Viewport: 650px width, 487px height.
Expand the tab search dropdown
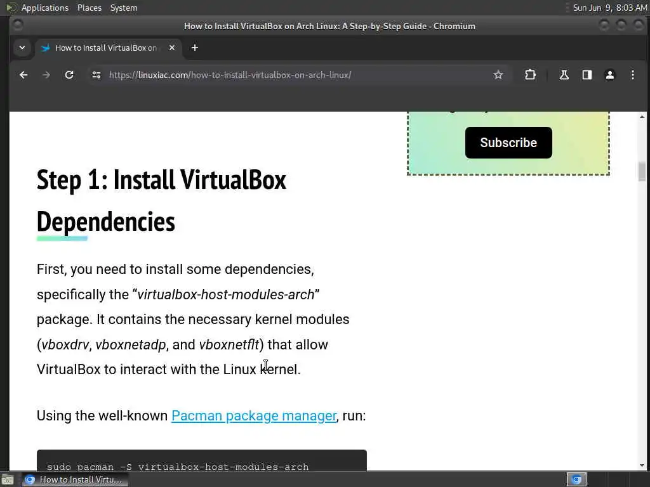pyautogui.click(x=22, y=48)
